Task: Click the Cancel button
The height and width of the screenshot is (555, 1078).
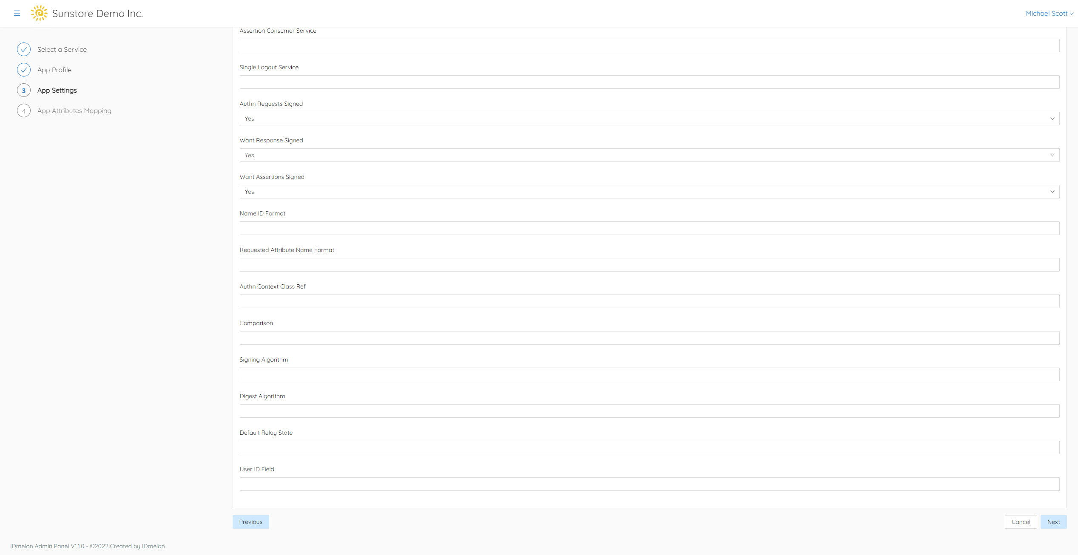Action: pyautogui.click(x=1021, y=522)
